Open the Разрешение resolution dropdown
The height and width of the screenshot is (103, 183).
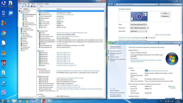pos(139,28)
